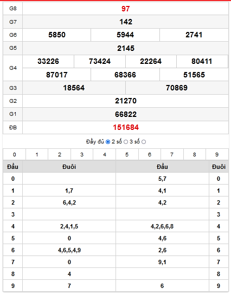Choose digit 3 in number filter row
Viewport: 231px width, 295px height.
82,154
